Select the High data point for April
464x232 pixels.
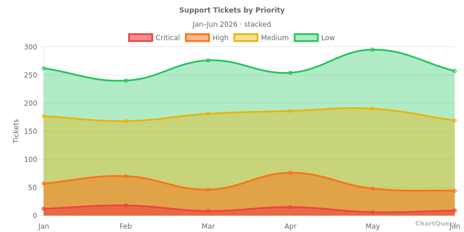291,173
